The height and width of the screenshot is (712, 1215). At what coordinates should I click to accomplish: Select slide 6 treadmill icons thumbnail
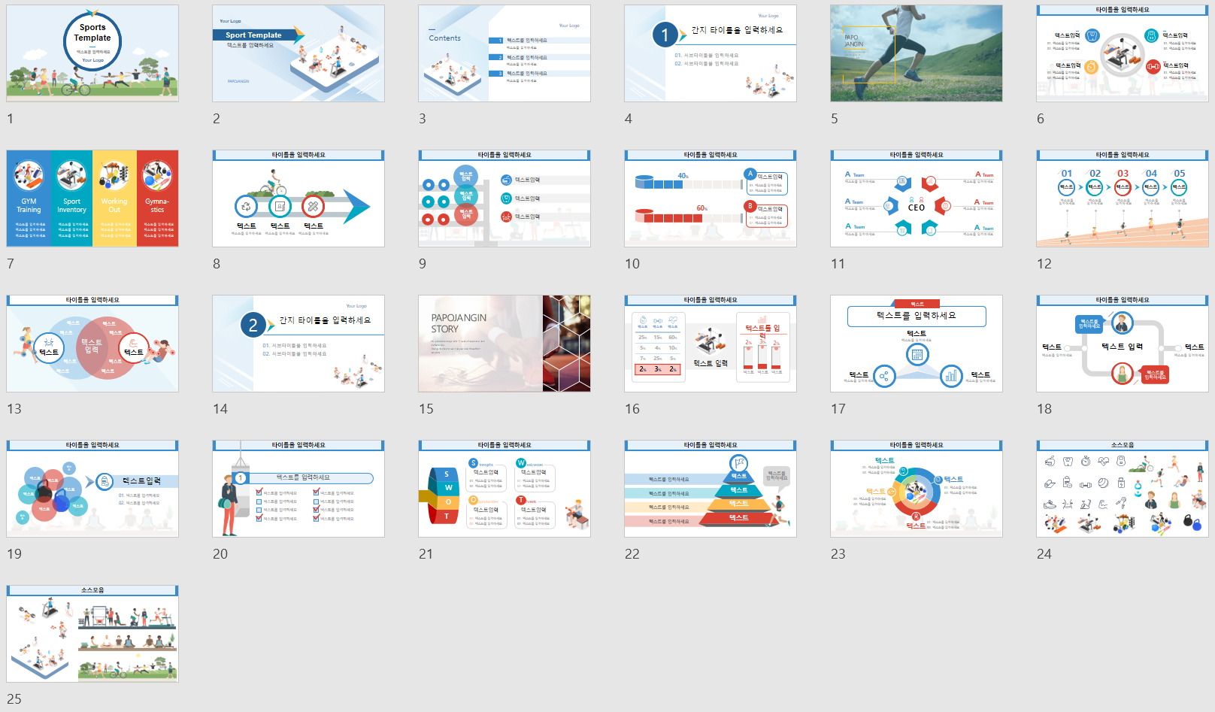pyautogui.click(x=1123, y=53)
